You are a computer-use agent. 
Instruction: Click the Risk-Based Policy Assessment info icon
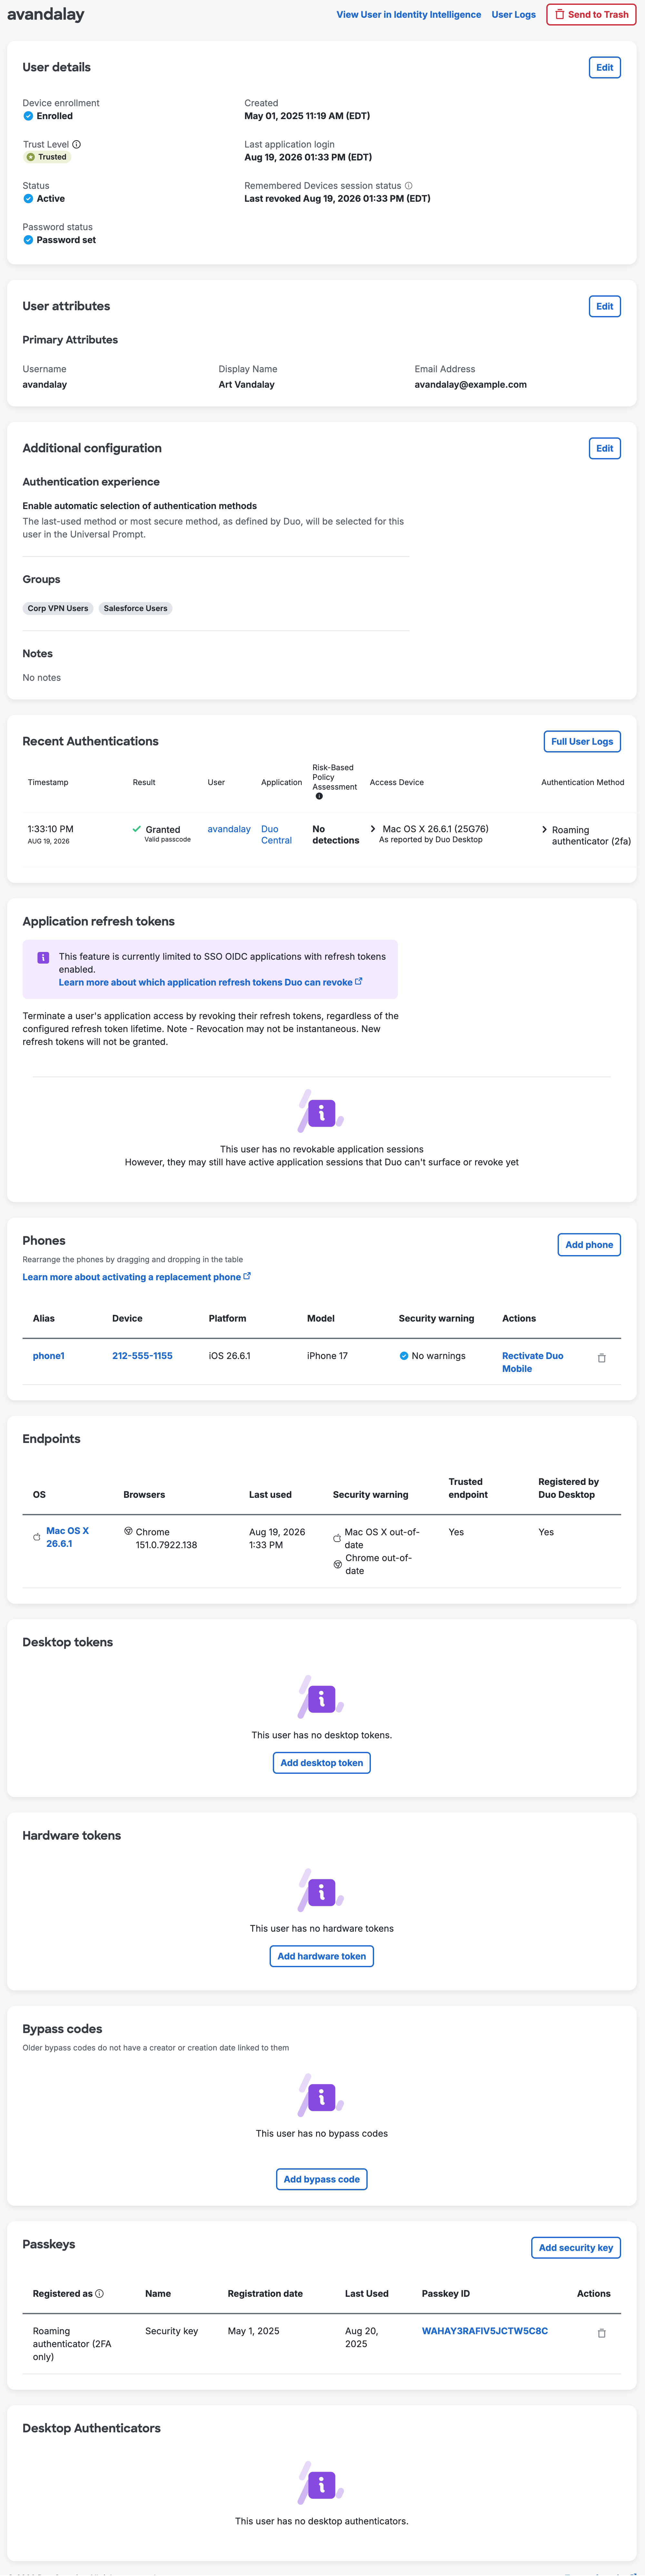(x=320, y=797)
